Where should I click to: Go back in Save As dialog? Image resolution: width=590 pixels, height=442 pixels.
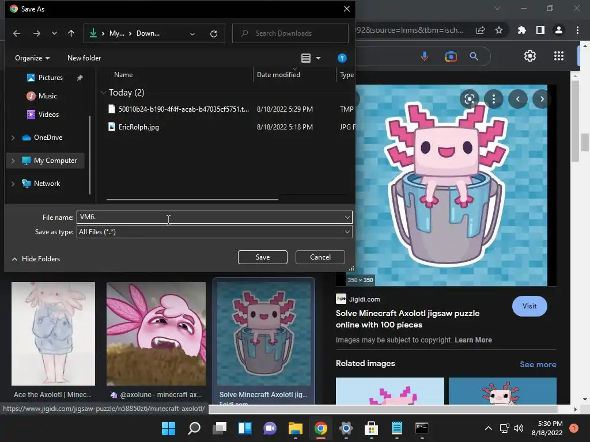coord(17,33)
